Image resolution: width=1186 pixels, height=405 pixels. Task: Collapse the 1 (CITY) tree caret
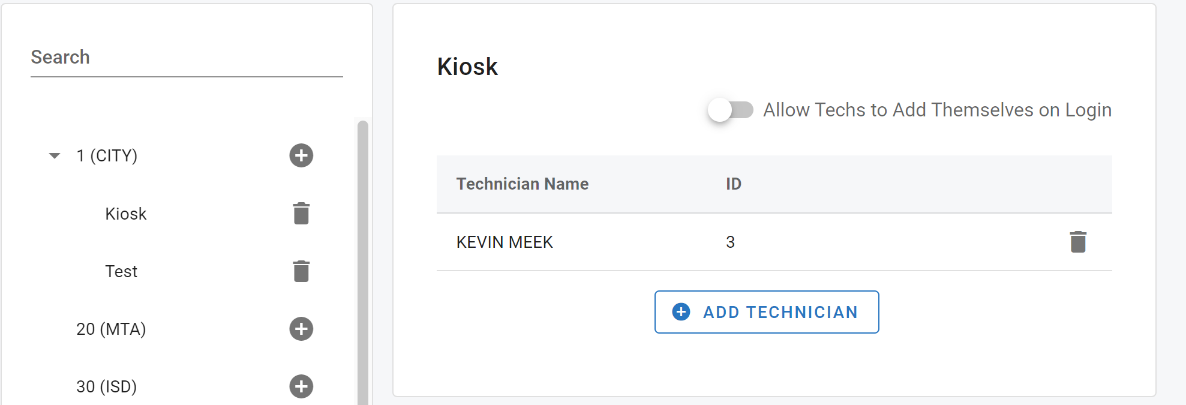pos(55,156)
